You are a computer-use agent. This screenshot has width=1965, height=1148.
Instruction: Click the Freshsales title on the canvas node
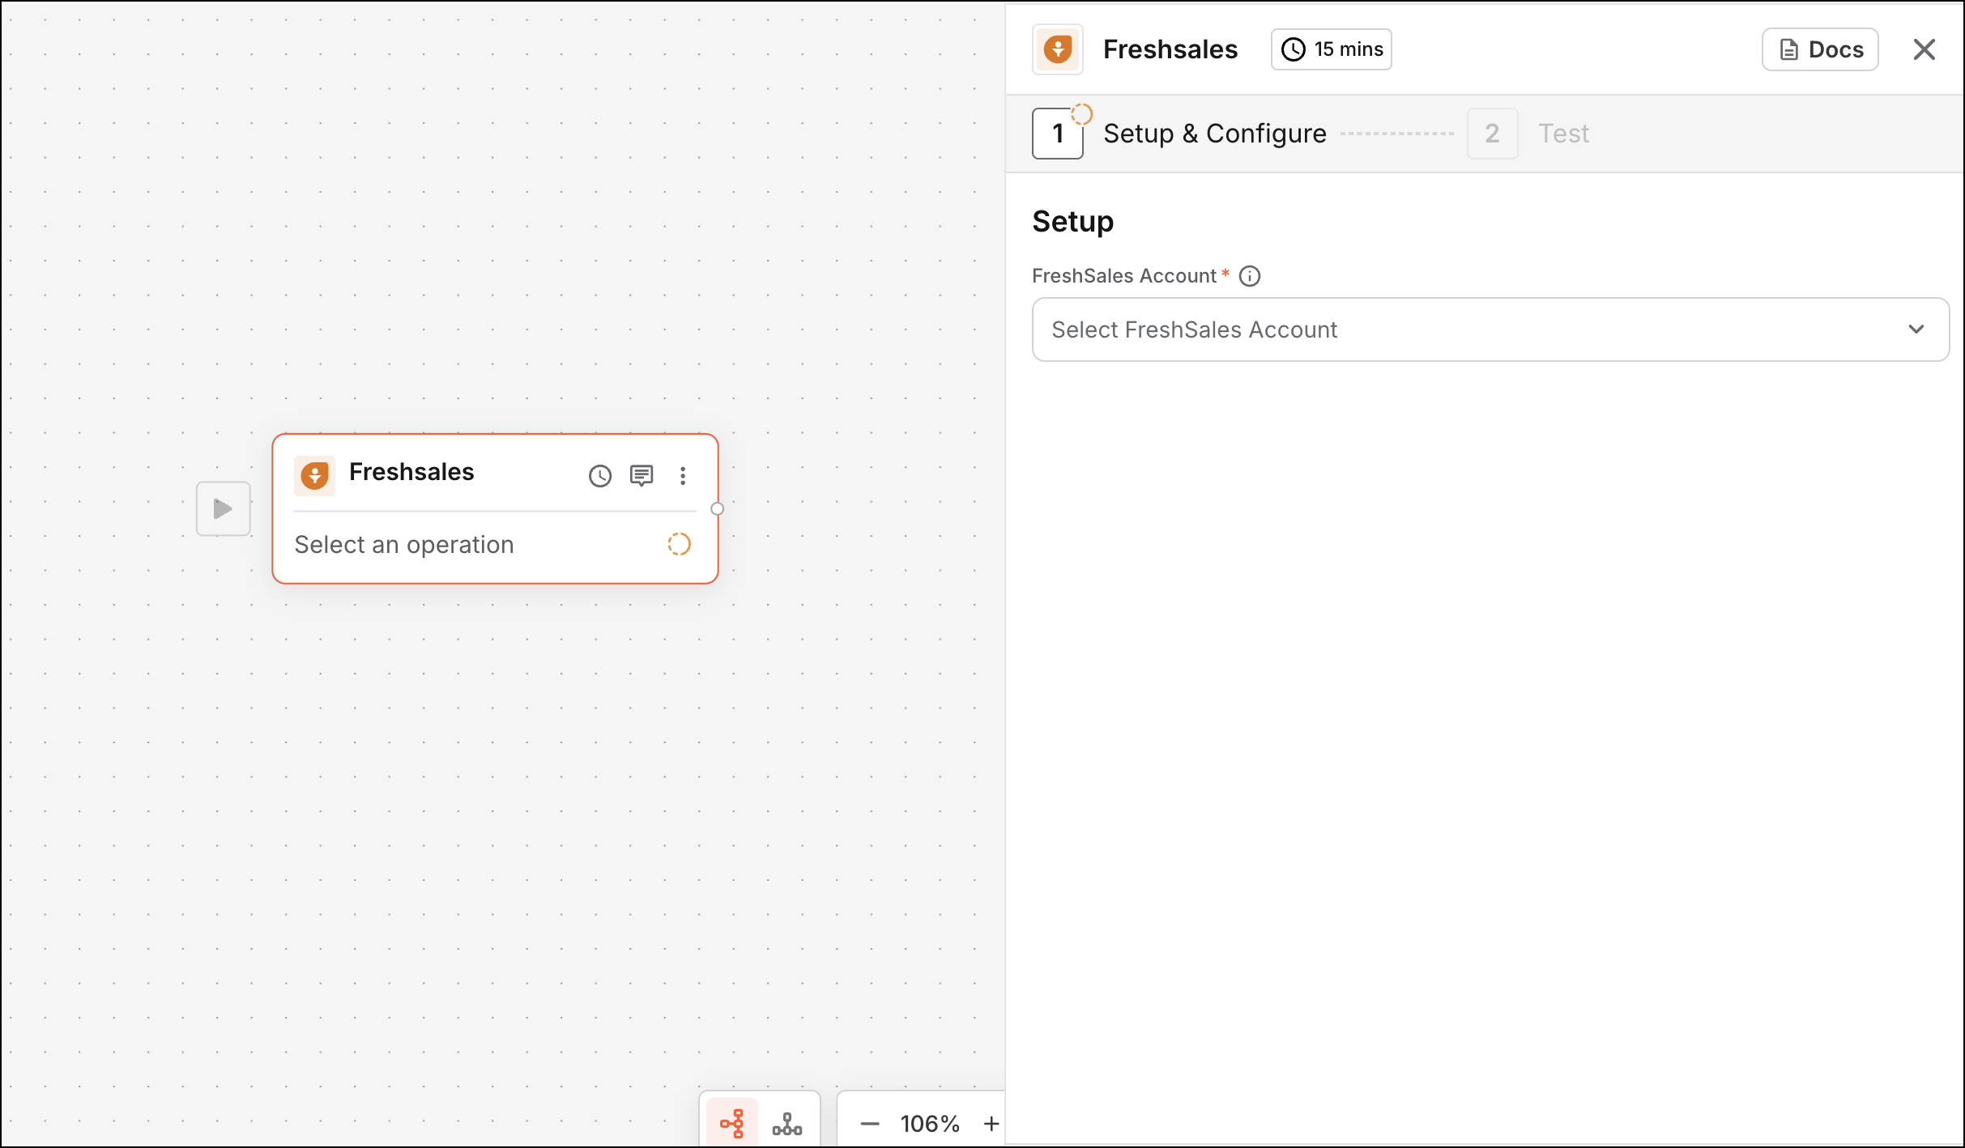click(x=411, y=472)
